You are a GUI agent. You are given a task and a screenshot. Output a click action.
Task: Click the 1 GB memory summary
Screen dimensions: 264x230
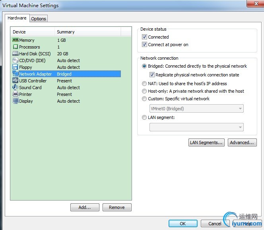click(x=62, y=40)
